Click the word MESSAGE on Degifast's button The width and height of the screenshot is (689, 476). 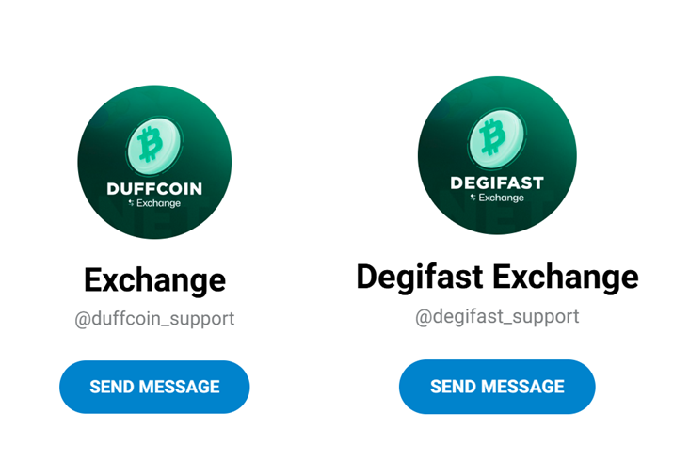coord(522,387)
